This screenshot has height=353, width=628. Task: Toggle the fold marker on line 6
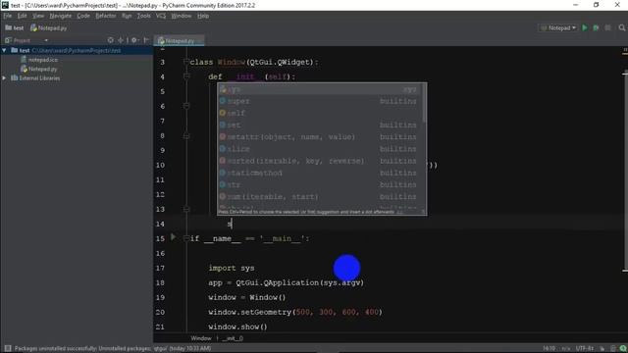[186, 106]
